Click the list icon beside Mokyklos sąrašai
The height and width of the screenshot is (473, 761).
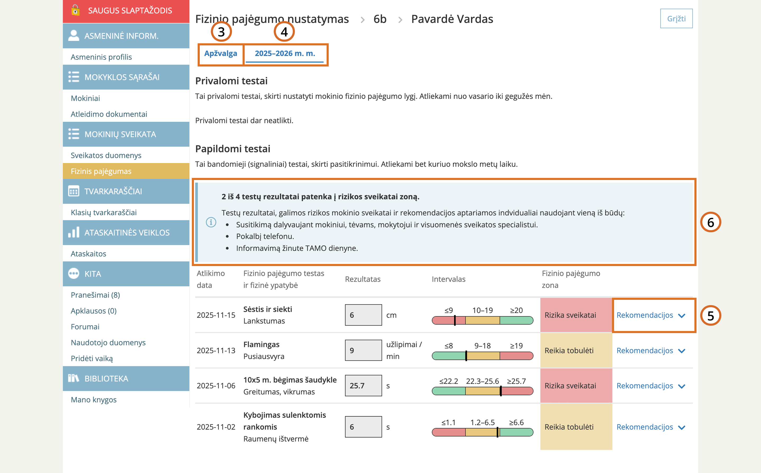(x=74, y=77)
